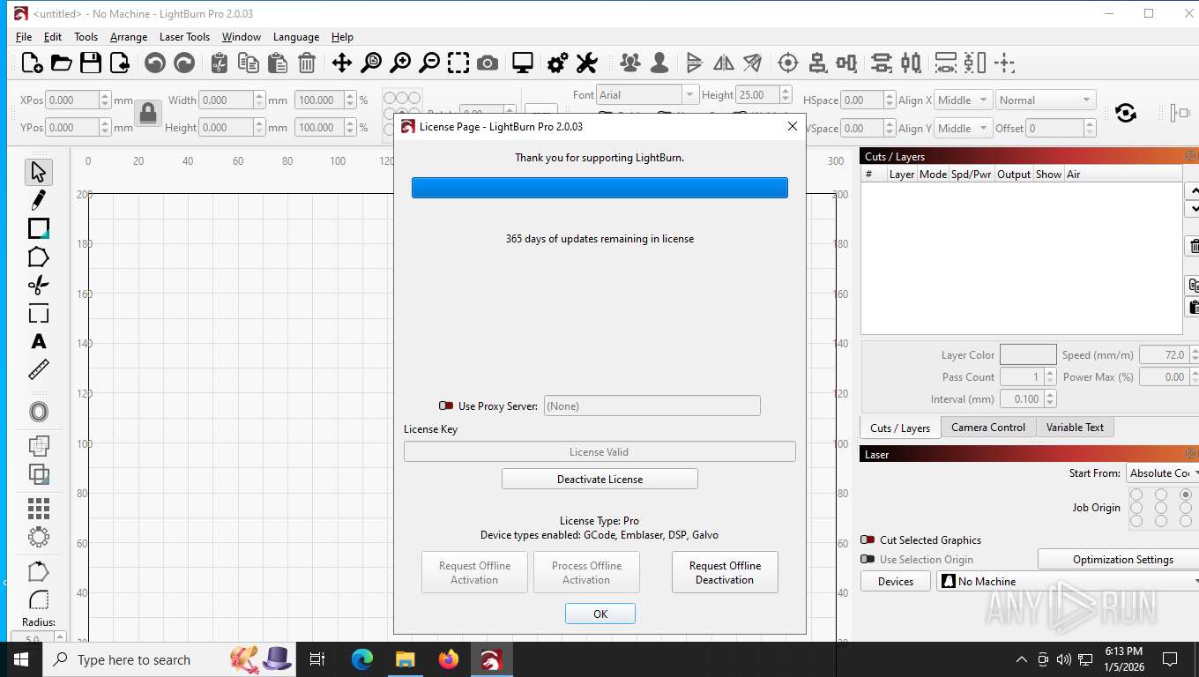Image resolution: width=1199 pixels, height=677 pixels.
Task: Click Request Offline Deactivation button
Action: pos(725,572)
